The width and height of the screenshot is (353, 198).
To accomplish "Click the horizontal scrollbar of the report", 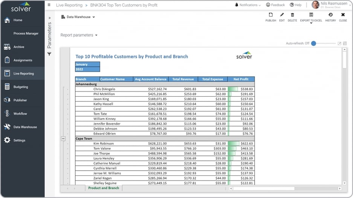I will (264, 188).
